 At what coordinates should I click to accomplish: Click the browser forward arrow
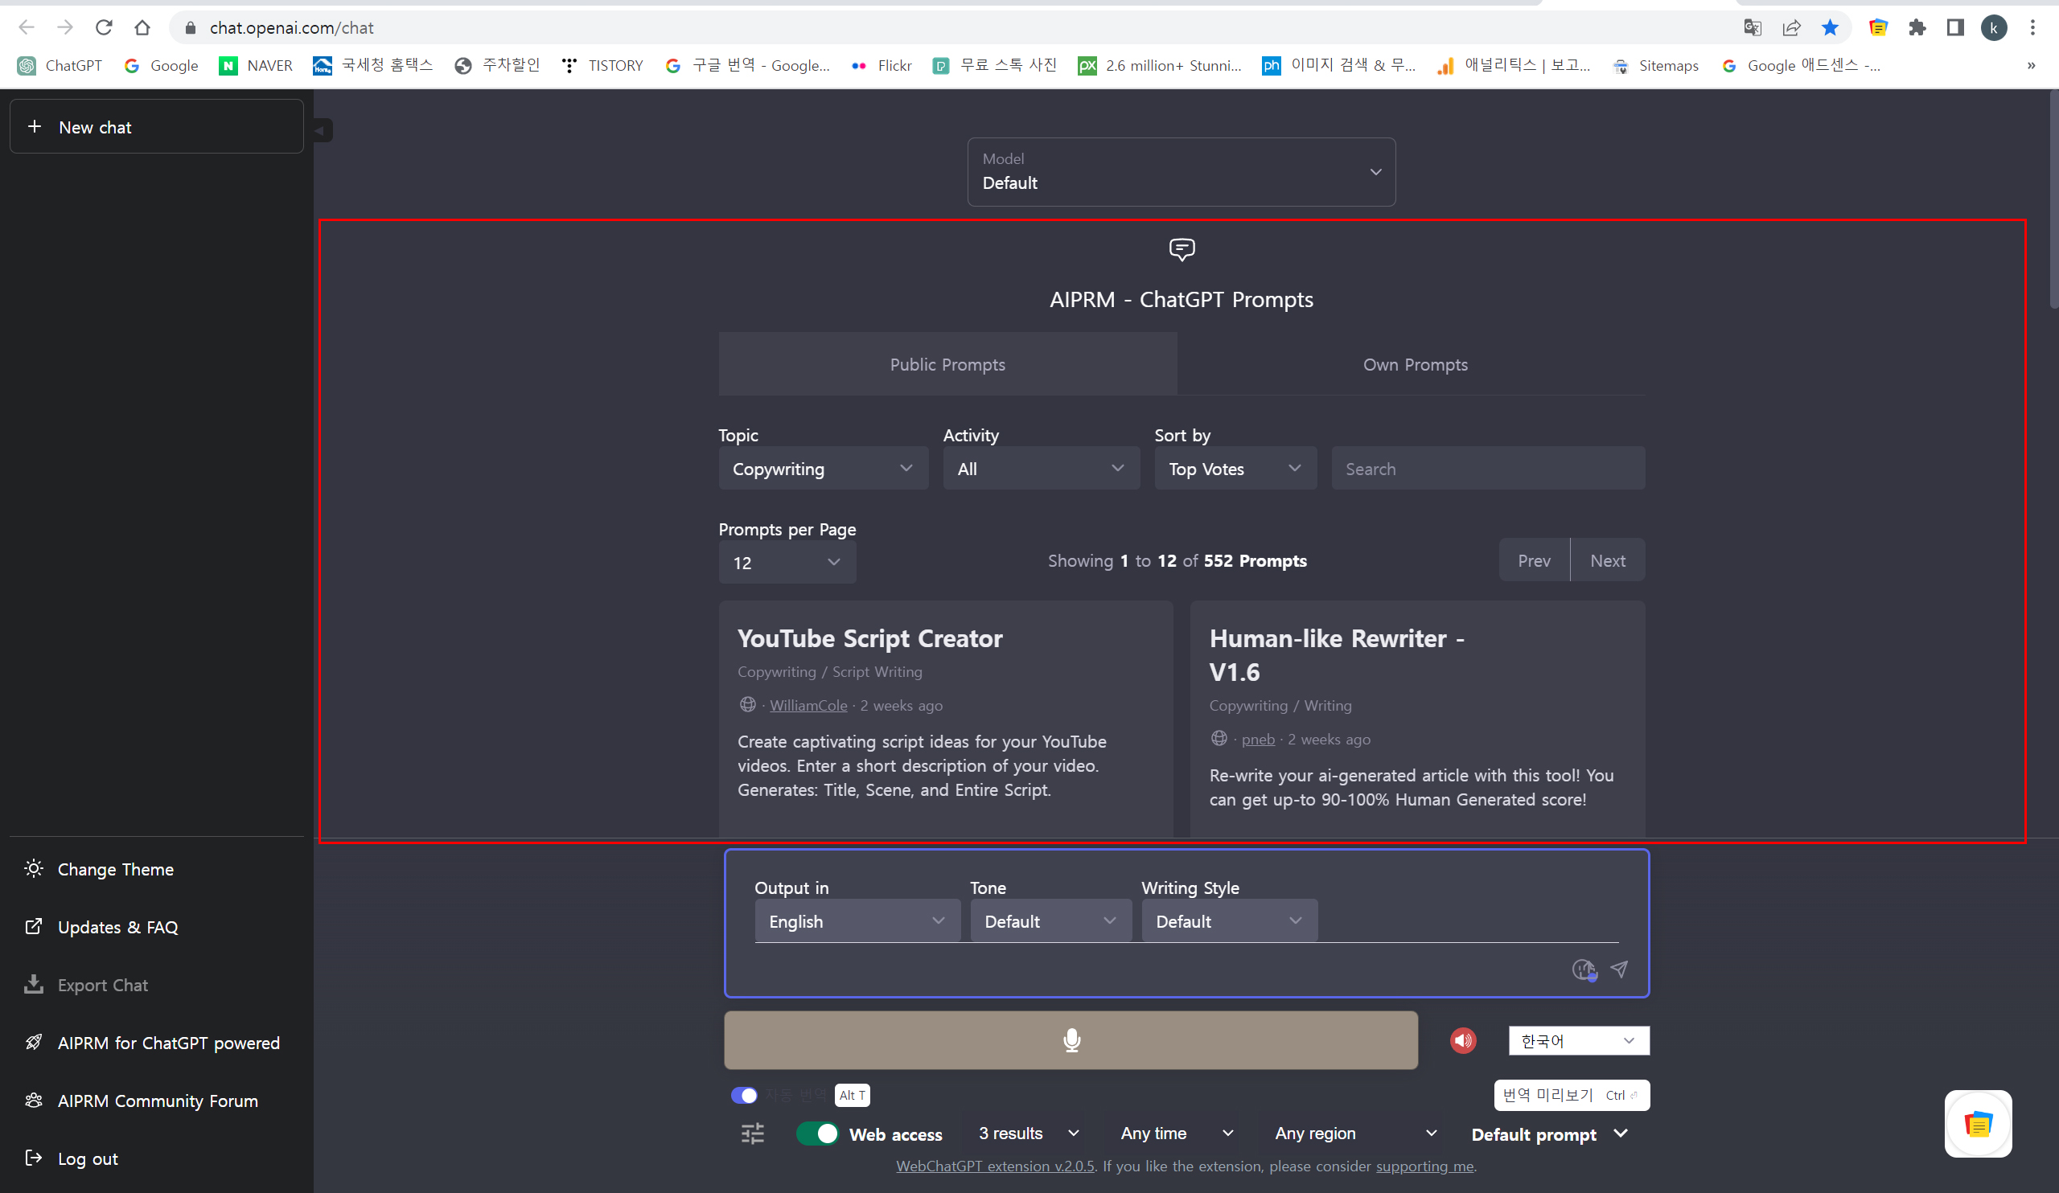[x=64, y=28]
